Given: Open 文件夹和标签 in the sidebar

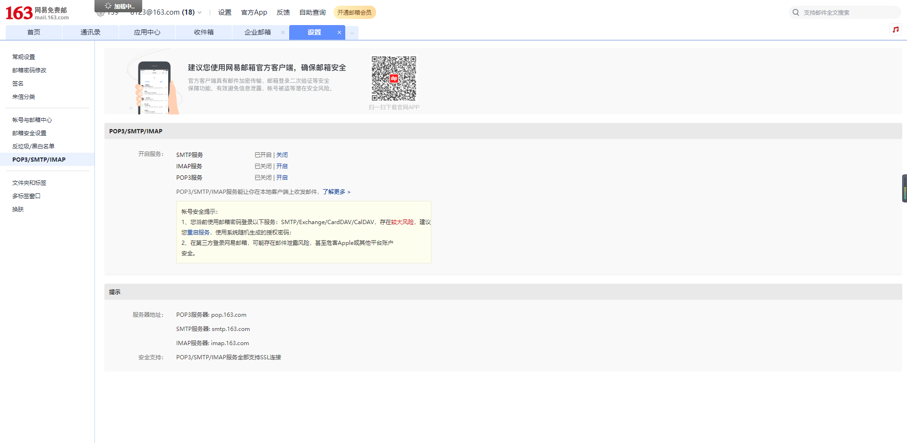Looking at the screenshot, I should (x=29, y=182).
